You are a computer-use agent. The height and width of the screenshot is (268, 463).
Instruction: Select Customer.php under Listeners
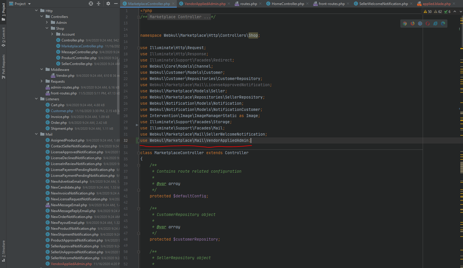coord(62,111)
